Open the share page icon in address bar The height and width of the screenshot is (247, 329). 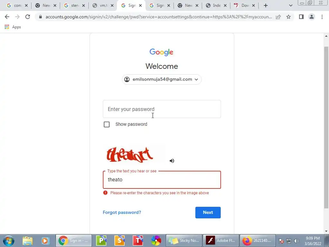[x=278, y=17]
